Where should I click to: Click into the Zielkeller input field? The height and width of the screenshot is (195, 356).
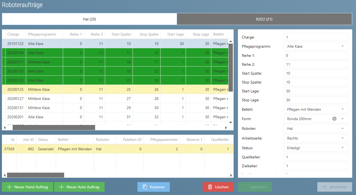(x=316, y=166)
